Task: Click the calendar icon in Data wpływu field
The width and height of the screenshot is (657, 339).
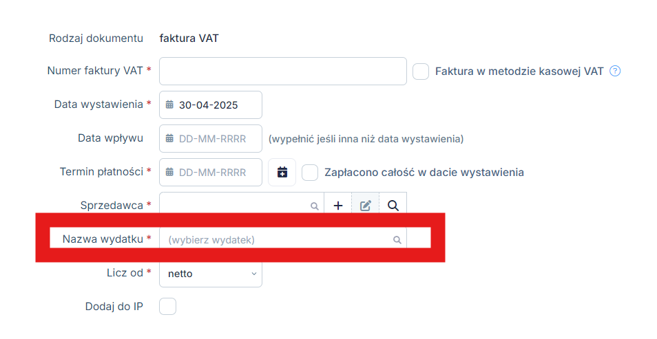Action: (169, 138)
